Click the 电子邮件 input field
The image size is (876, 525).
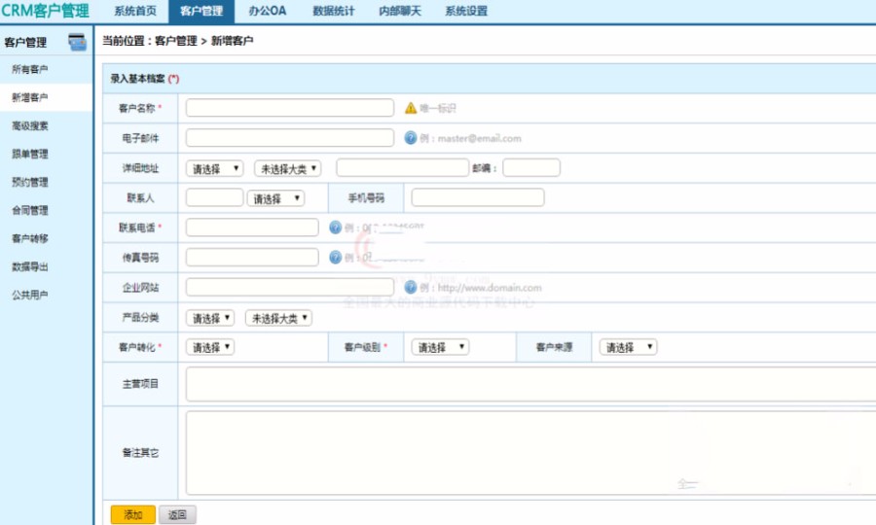point(290,138)
